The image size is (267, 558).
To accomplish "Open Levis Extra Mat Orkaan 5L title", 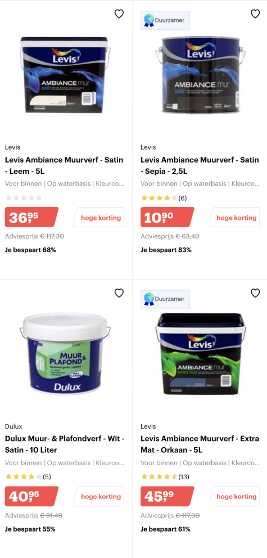I will [200, 444].
